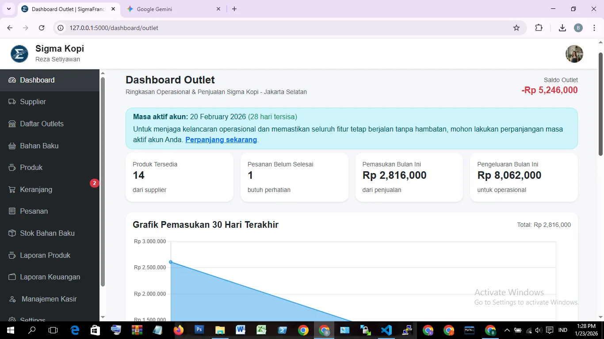Screen dimensions: 604x339
Task: Open Laporan Produk sidebar item
Action: point(50,255)
